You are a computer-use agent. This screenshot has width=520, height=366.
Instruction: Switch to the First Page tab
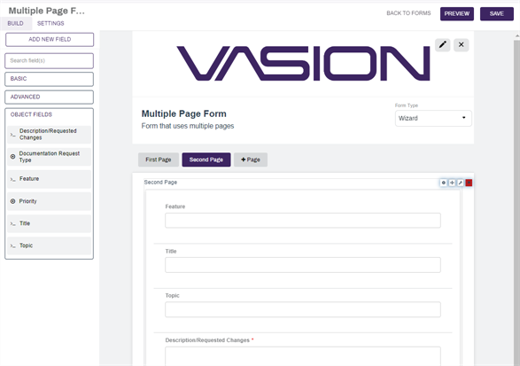pos(159,160)
